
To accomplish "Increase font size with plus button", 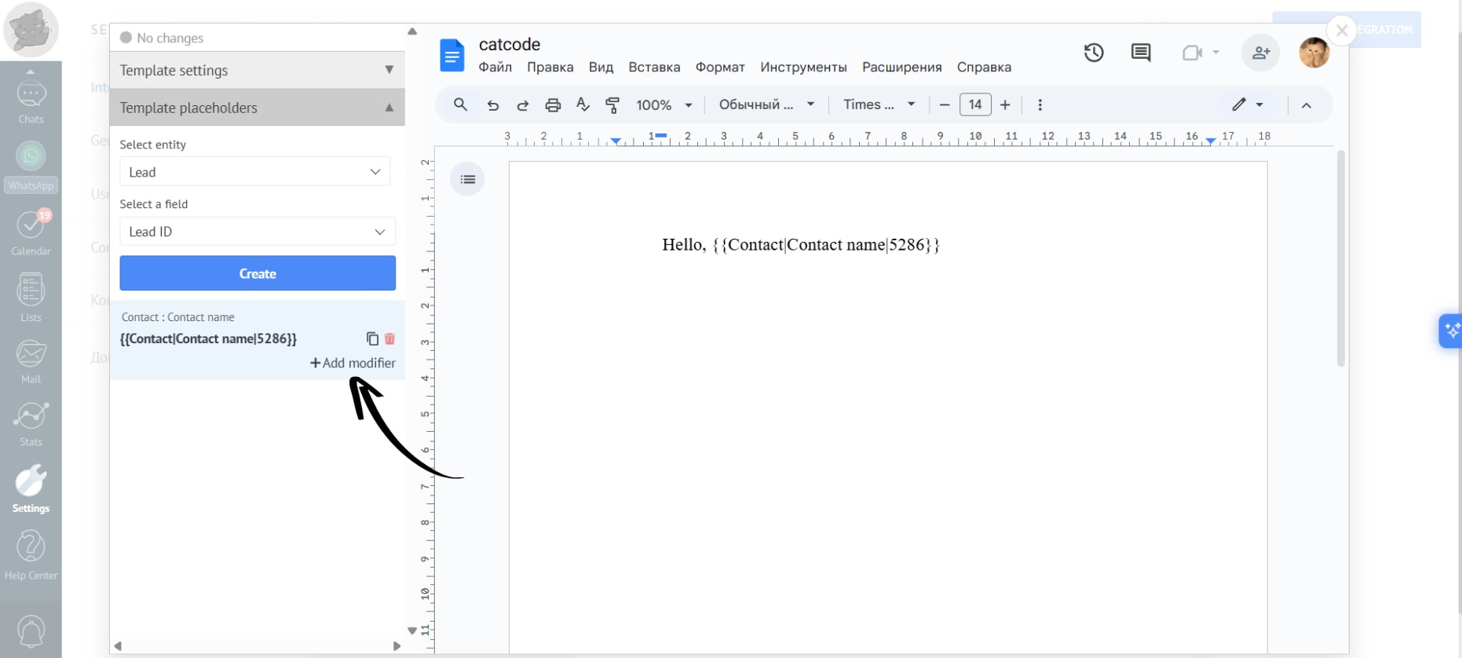I will 1005,105.
